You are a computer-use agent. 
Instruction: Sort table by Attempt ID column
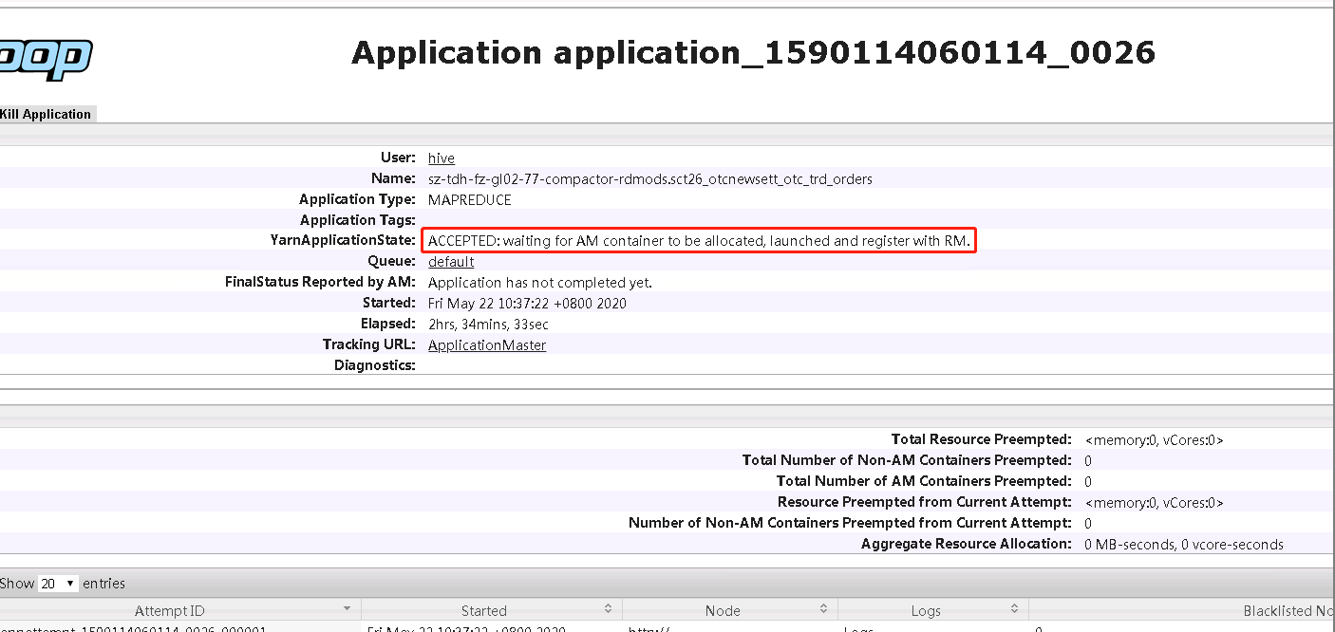(x=169, y=611)
